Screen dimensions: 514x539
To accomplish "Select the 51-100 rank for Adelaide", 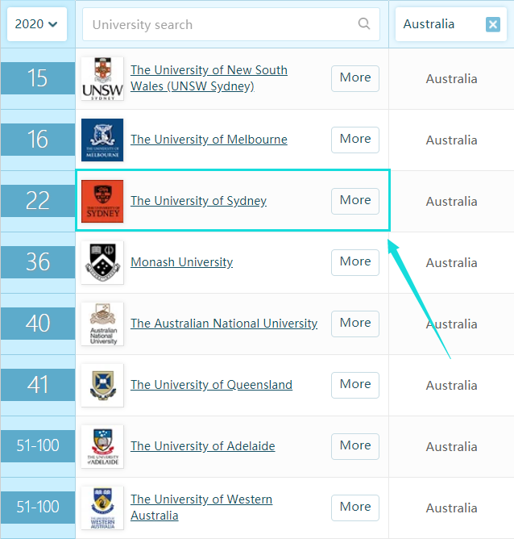I will point(38,446).
